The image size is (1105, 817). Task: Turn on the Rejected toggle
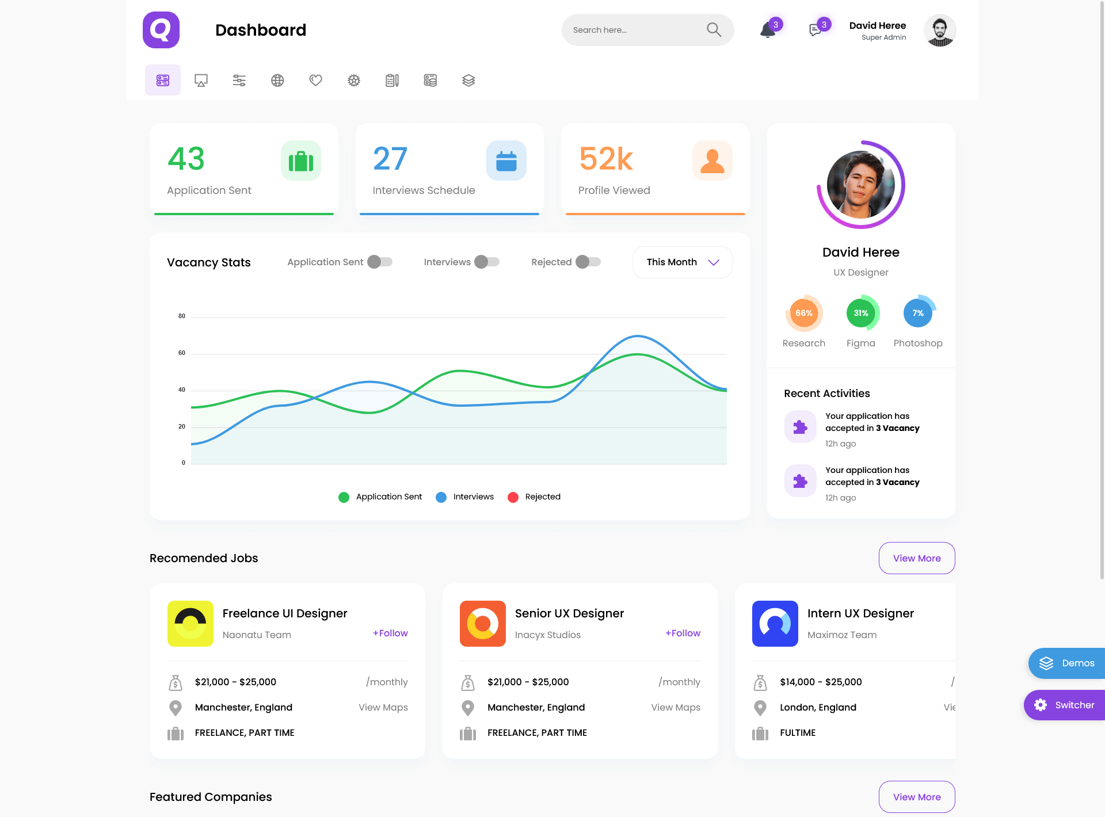588,262
